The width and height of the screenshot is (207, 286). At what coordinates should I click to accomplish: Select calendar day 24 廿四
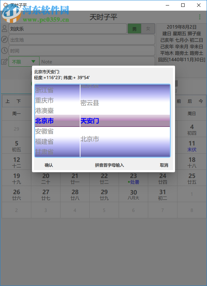tap(163, 178)
